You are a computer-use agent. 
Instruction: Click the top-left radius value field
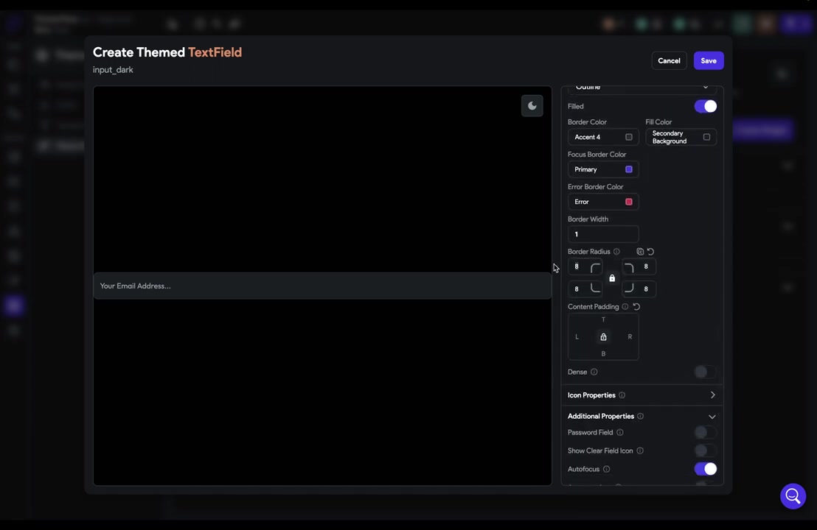[578, 266]
